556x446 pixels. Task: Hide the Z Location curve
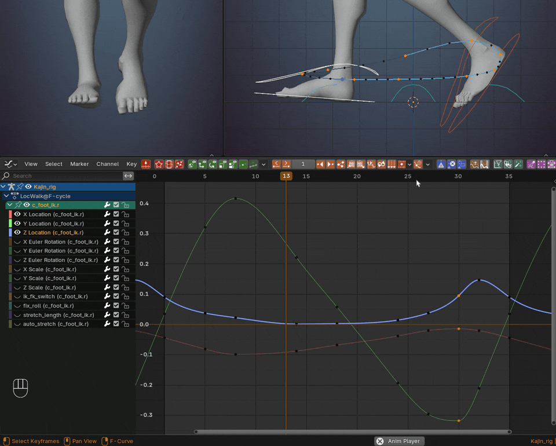(x=17, y=233)
